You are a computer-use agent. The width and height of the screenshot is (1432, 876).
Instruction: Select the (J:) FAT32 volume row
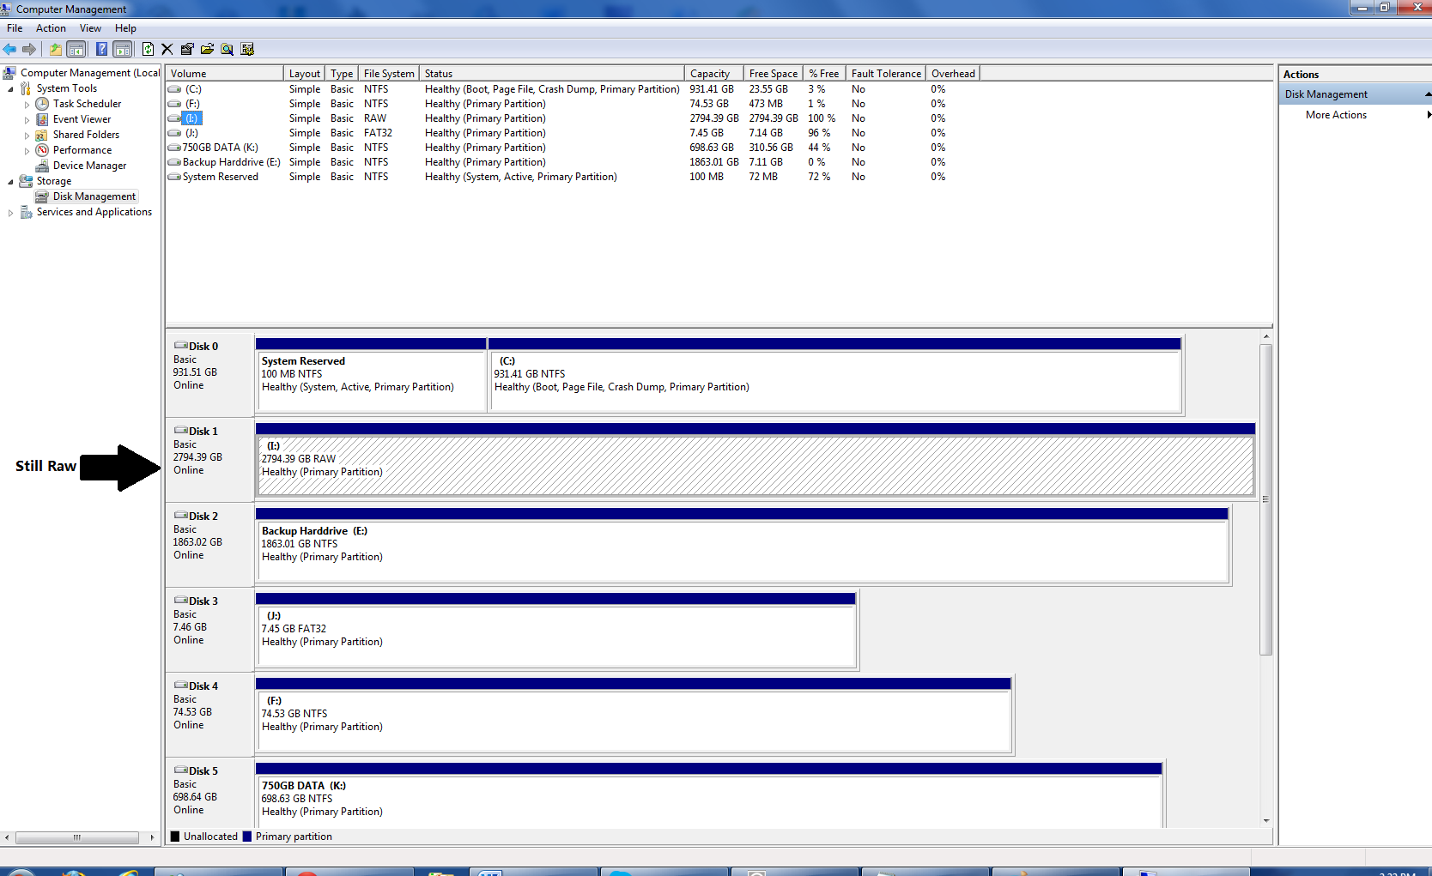pos(573,133)
